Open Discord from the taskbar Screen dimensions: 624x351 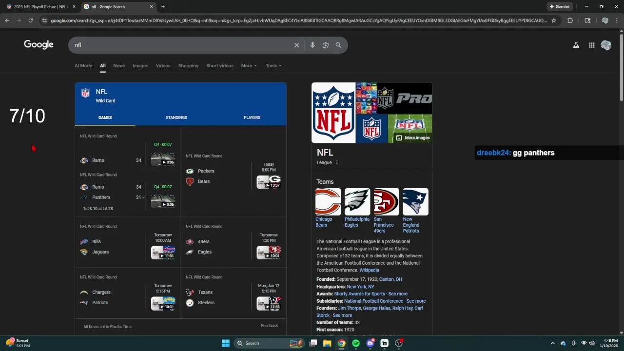pyautogui.click(x=370, y=343)
